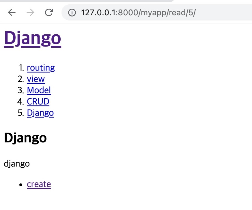This screenshot has width=252, height=210.
Task: Click the black Django article heading
Action: 25,138
